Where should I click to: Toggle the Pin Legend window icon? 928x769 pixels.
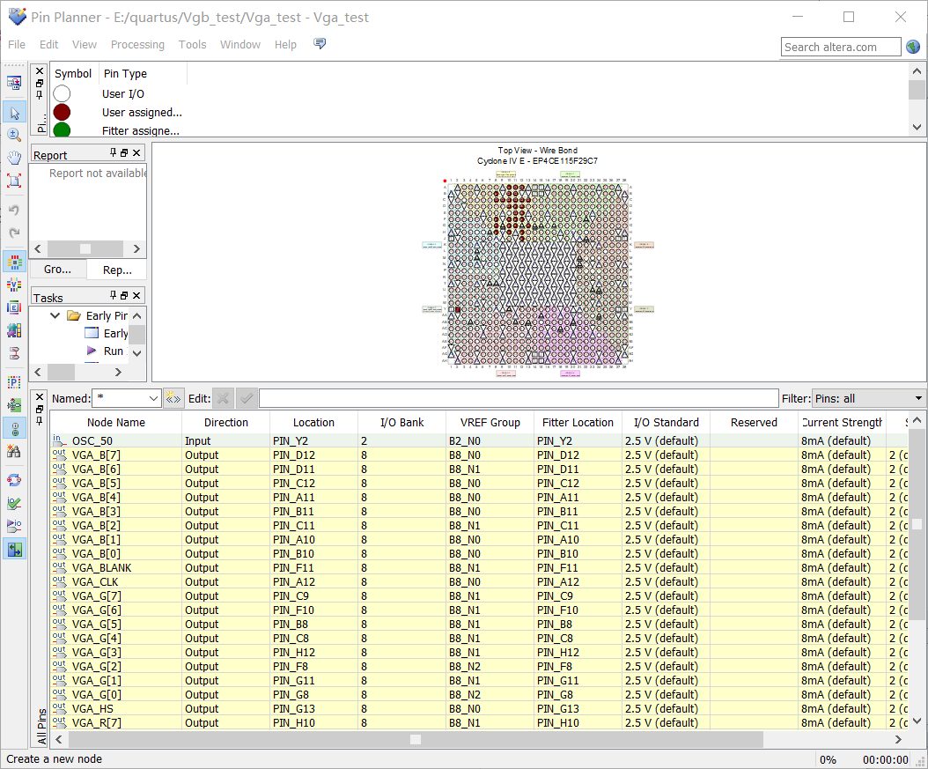point(14,429)
